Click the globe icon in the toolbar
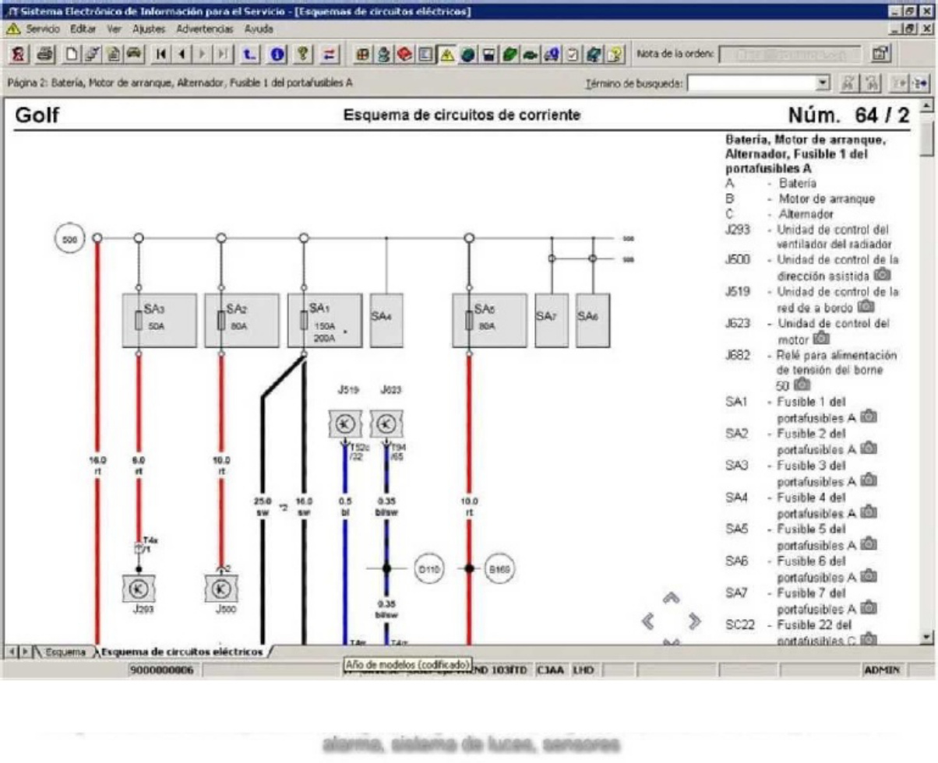The width and height of the screenshot is (938, 763). (x=467, y=54)
